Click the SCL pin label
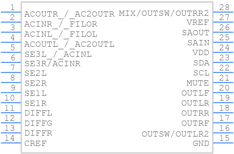This screenshot has height=154, width=234. point(201,73)
